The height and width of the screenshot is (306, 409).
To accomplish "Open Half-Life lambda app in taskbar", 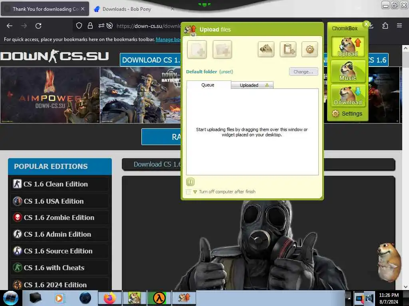I will 159,298.
